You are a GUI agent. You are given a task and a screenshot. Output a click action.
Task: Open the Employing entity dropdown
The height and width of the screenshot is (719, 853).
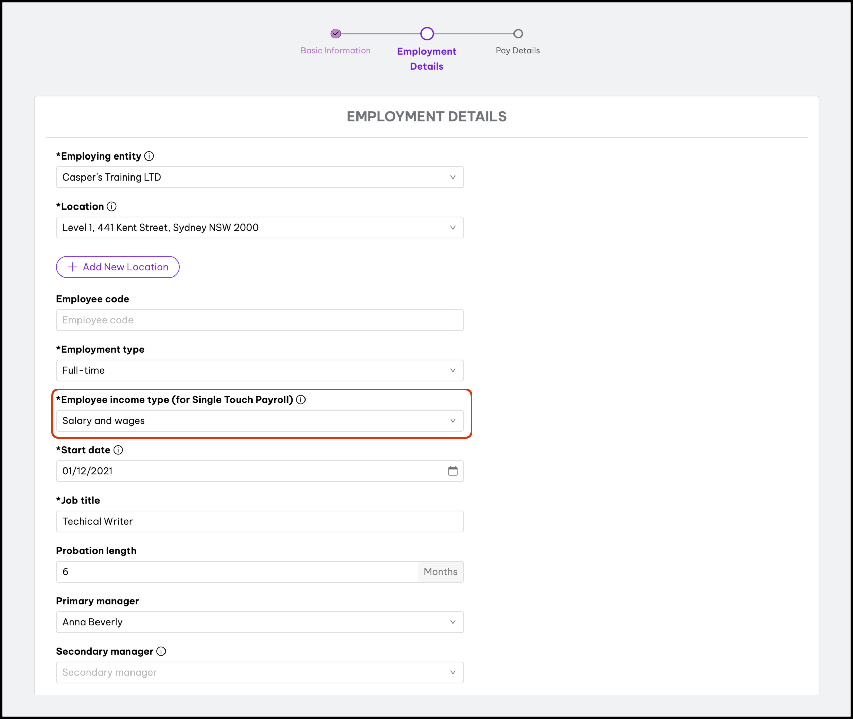[x=260, y=177]
